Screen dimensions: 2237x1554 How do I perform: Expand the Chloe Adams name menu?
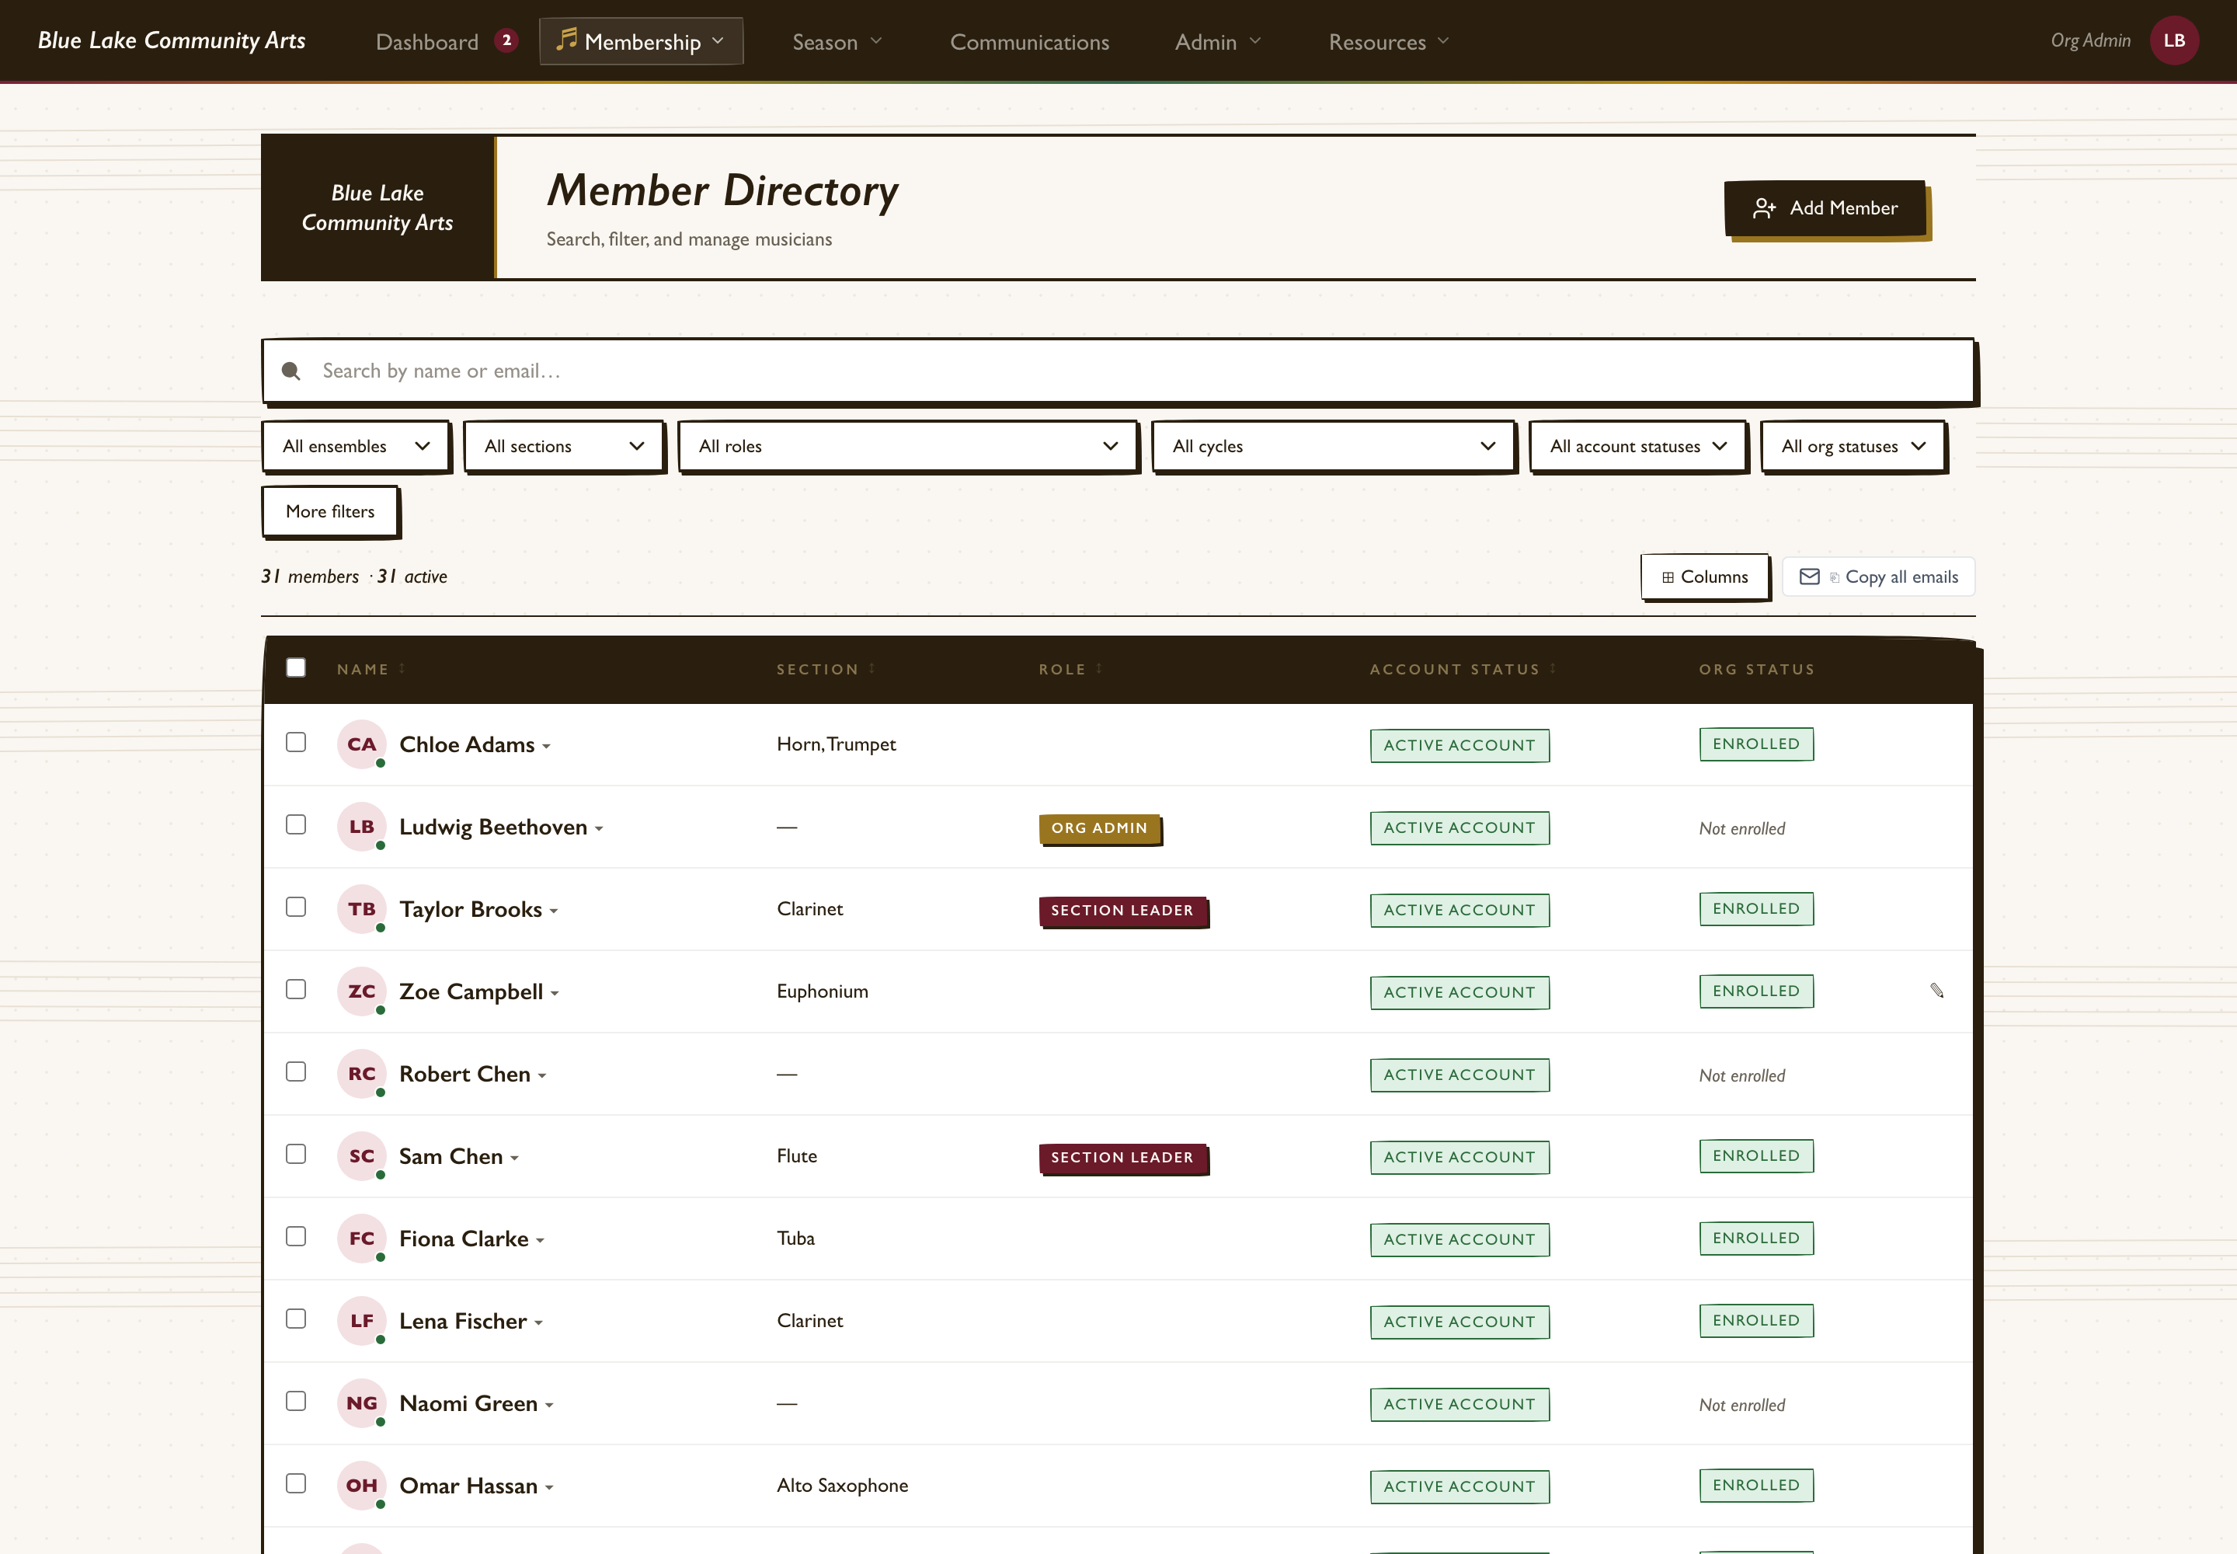point(547,747)
